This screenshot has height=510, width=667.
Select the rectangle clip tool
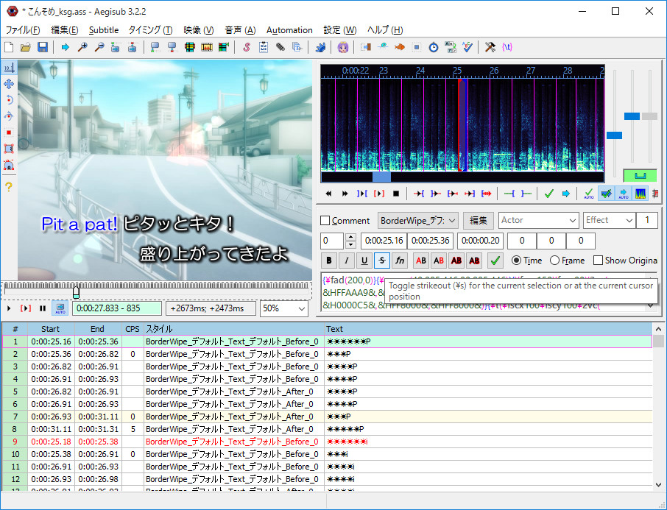(9, 149)
